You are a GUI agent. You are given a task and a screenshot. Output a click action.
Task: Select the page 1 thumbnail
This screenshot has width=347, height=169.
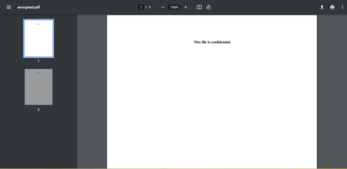[38, 38]
